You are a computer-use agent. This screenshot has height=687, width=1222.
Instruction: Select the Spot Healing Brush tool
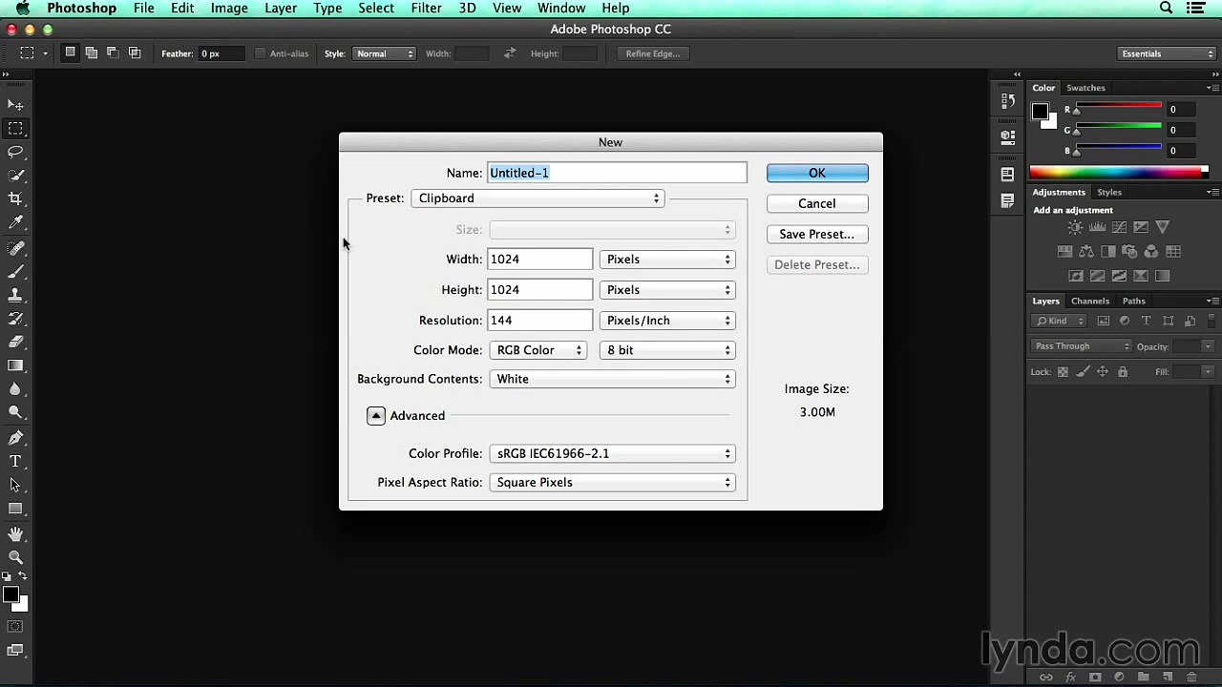pos(15,248)
